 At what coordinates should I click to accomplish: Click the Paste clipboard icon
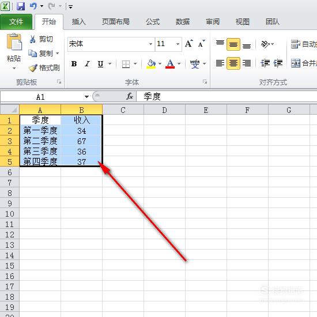point(14,42)
